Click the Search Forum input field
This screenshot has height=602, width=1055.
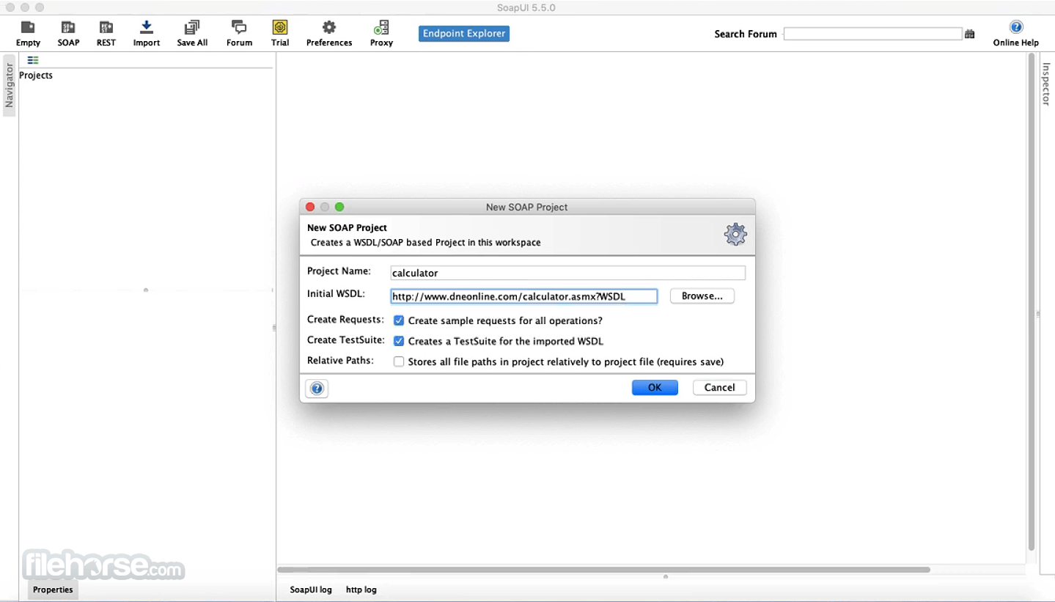(x=872, y=34)
